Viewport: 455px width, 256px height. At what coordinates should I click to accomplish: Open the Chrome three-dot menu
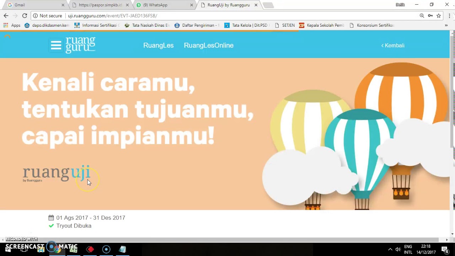point(449,16)
